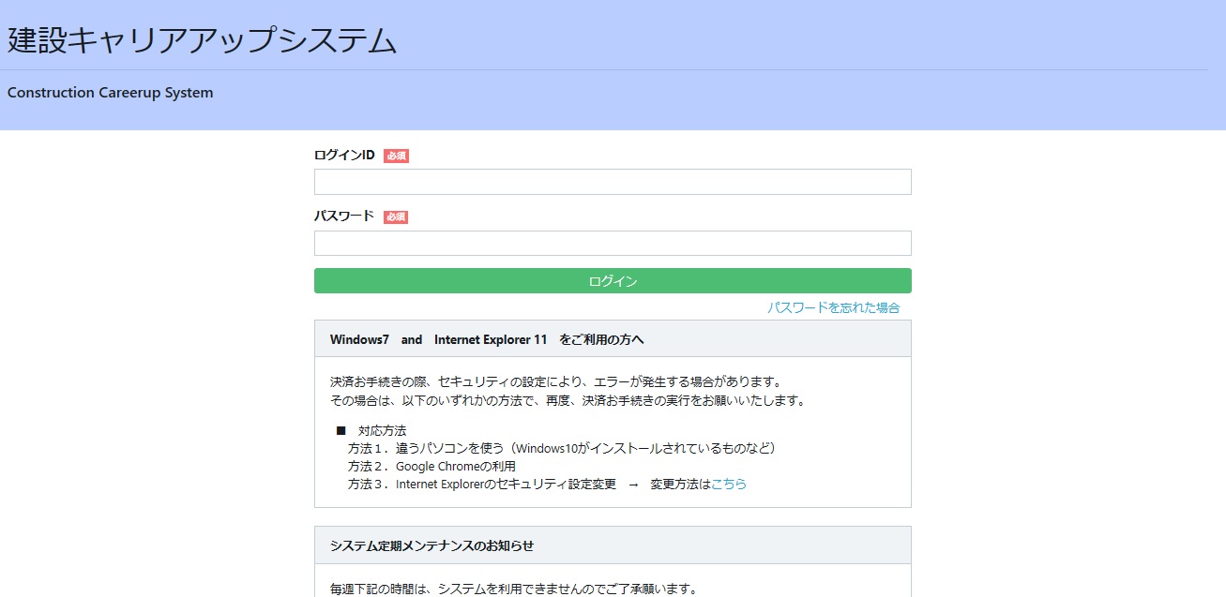The image size is (1226, 597).
Task: Click the Windows7 and Internet Explorer 11 heading
Action: pyautogui.click(x=487, y=339)
